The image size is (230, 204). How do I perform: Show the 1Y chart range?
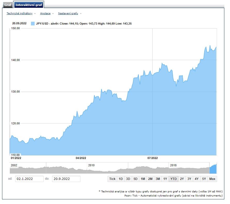pos(165,179)
